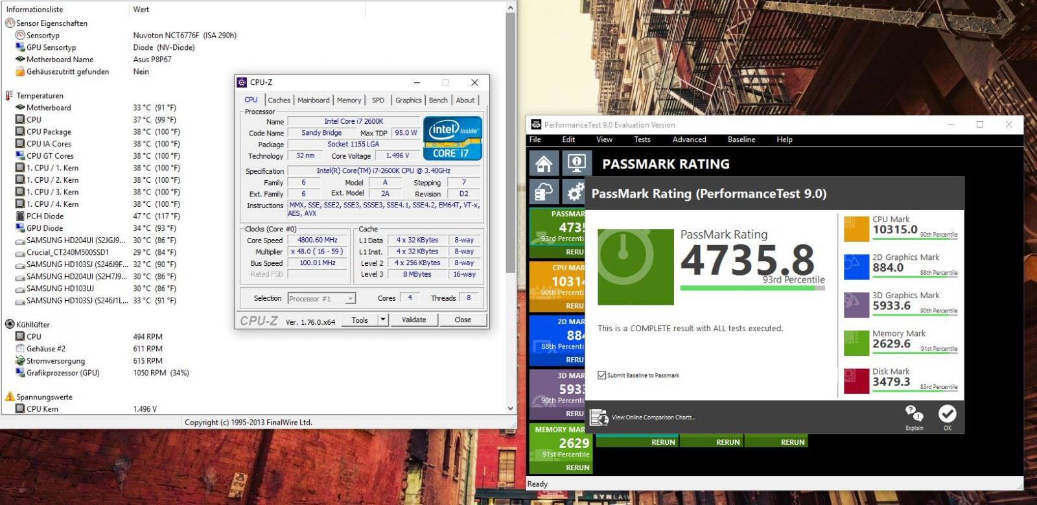1037x505 pixels.
Task: Click the PerformanceTest title bar icon
Action: 536,124
